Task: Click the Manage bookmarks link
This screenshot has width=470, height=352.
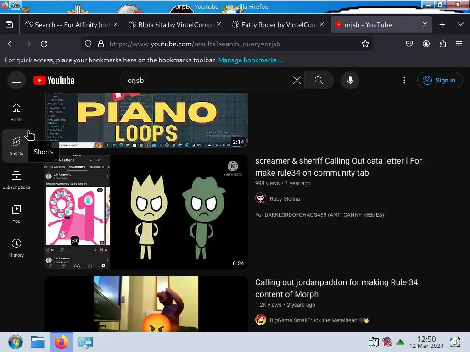Action: pos(251,60)
